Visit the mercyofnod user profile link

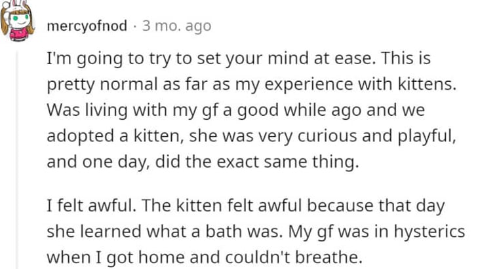87,26
